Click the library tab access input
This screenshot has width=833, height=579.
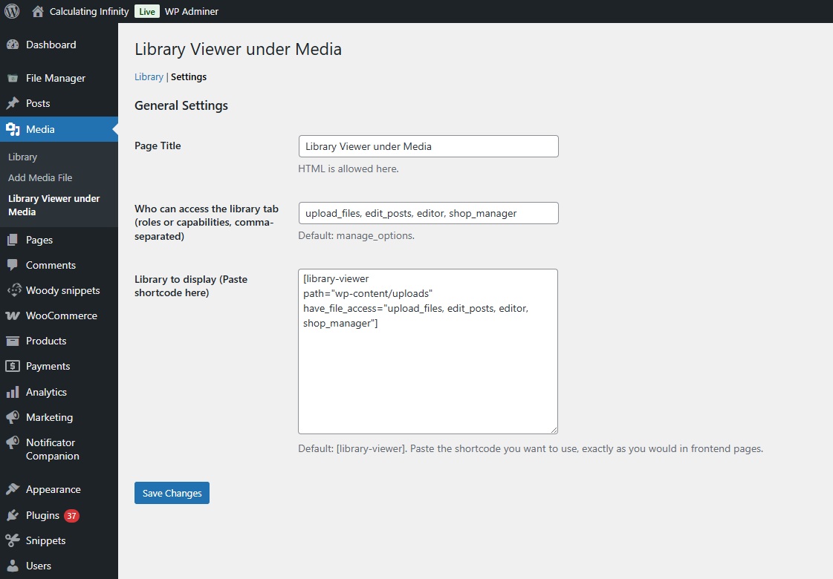pyautogui.click(x=428, y=213)
